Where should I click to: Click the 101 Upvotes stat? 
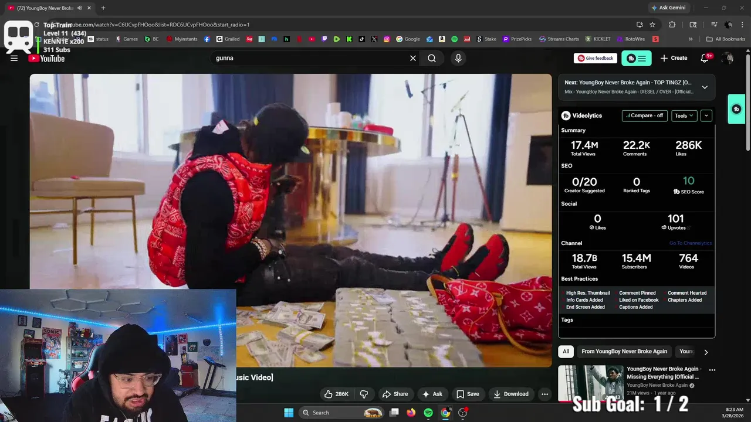(676, 222)
